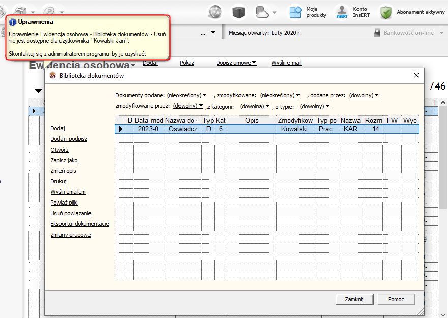Click Usuń powiązanie
This screenshot has height=318, width=448.
click(x=71, y=213)
